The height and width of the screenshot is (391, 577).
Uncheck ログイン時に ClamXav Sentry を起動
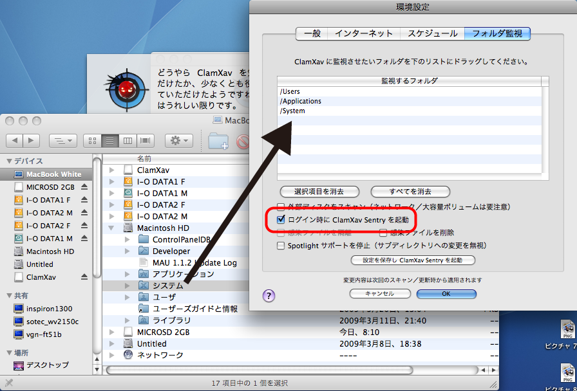click(x=281, y=220)
